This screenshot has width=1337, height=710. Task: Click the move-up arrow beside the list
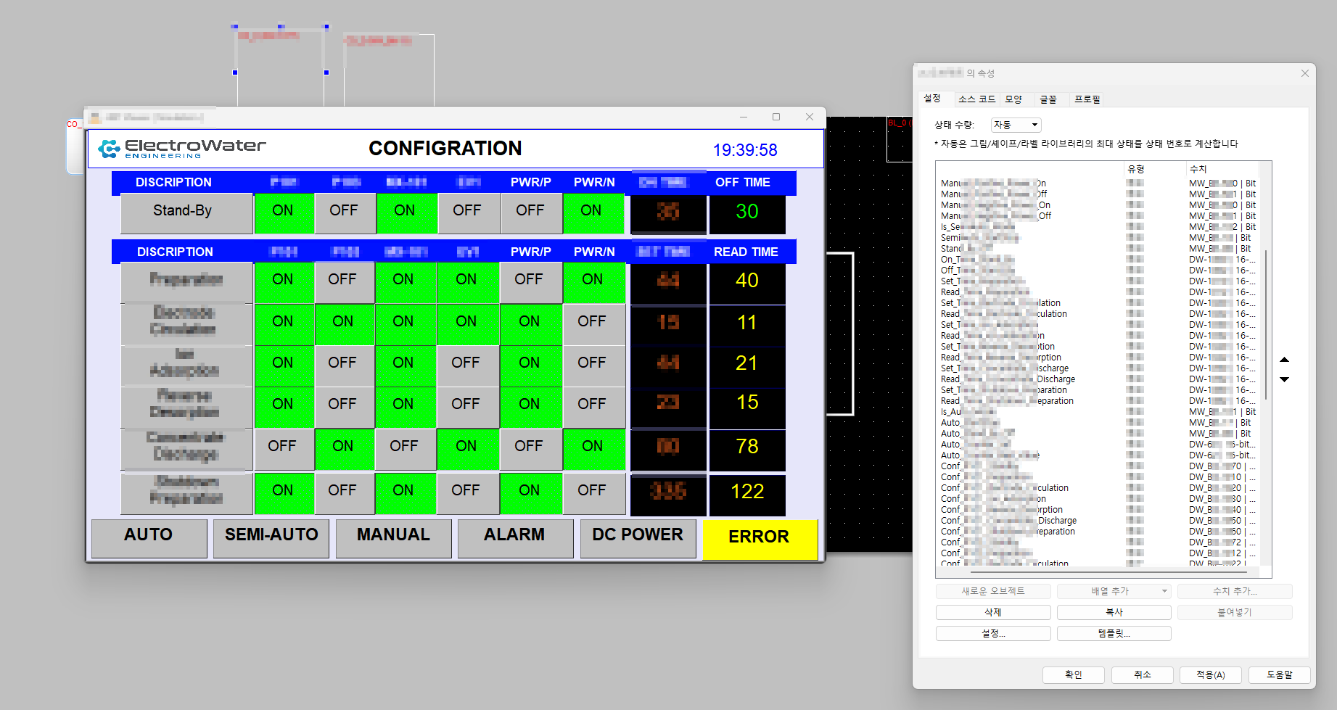1284,360
